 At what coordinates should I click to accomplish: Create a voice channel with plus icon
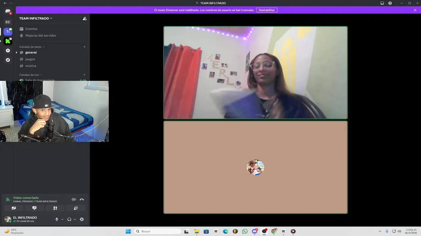(84, 75)
